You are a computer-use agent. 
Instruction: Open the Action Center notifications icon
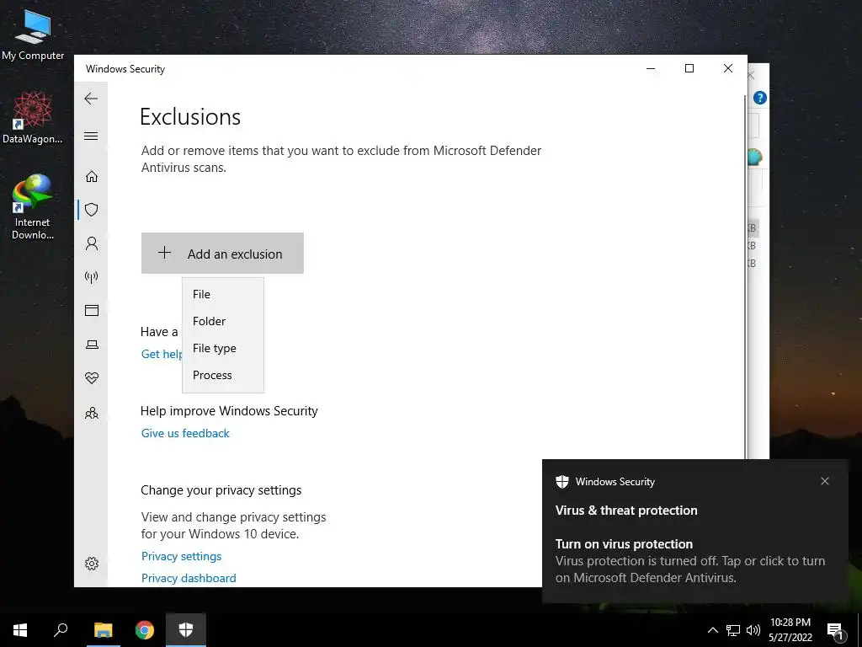(835, 631)
